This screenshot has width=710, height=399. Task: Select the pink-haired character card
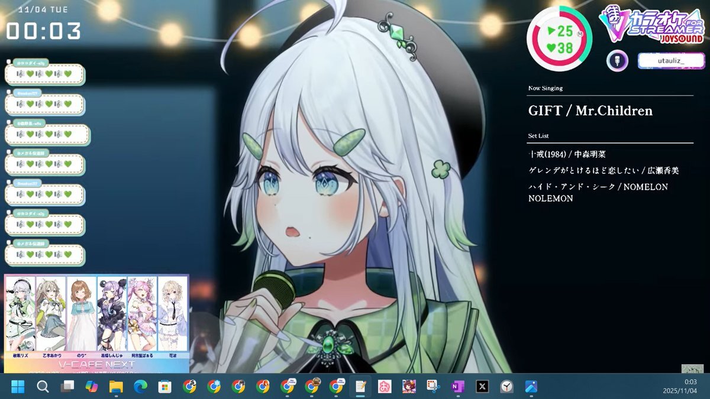coord(142,314)
